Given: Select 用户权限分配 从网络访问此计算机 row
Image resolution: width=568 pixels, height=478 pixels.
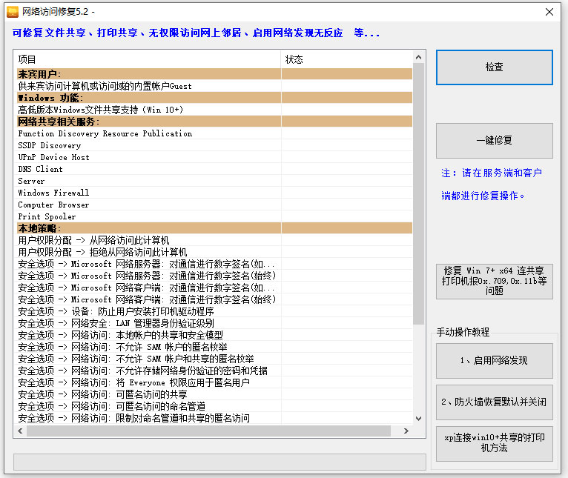Looking at the screenshot, I should coord(214,240).
